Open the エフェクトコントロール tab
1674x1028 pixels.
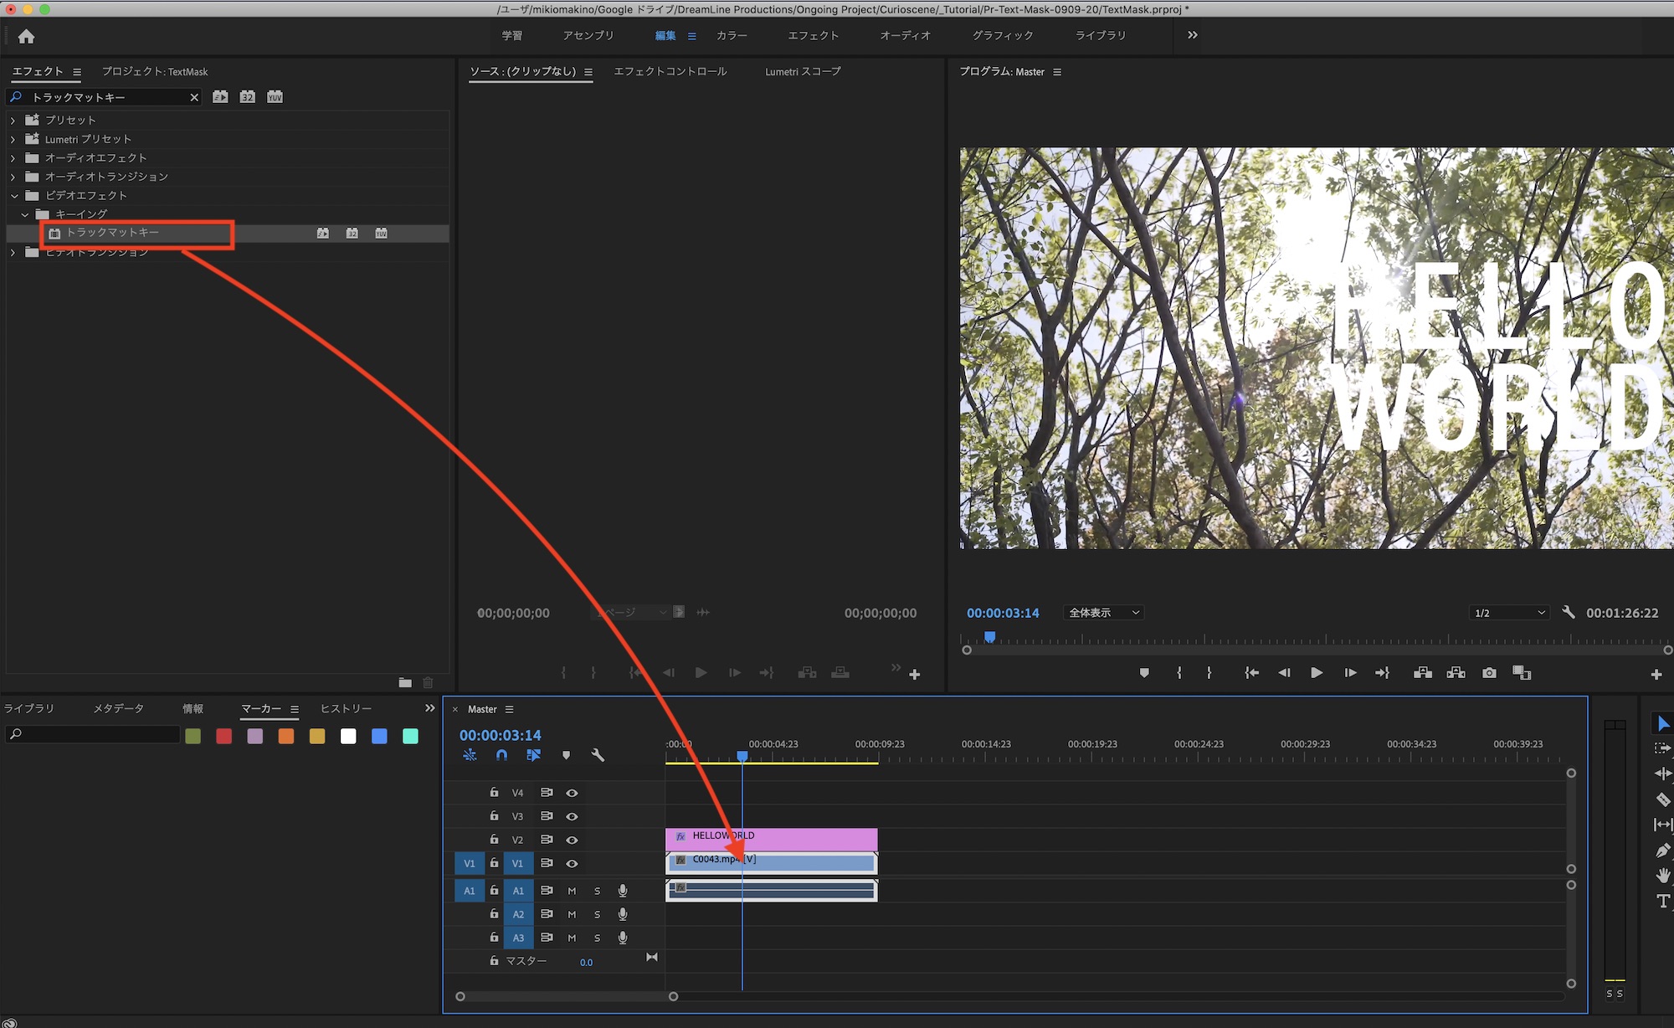(670, 71)
